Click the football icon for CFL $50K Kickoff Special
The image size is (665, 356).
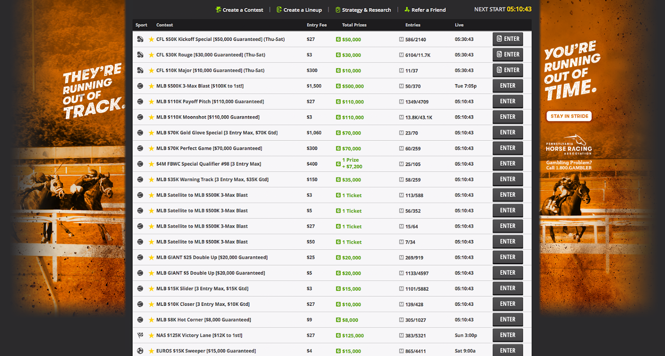pyautogui.click(x=140, y=39)
